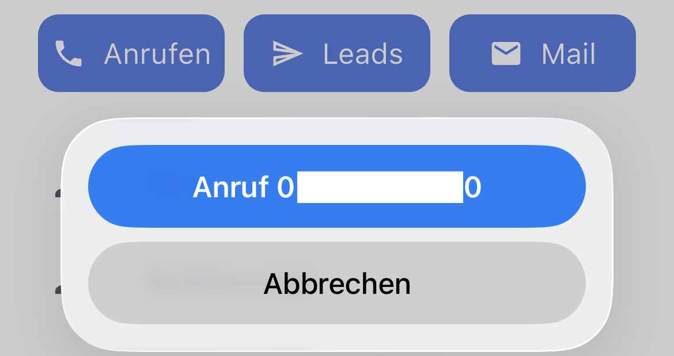
Task: Click the Abbrechen text in gray button
Action: click(337, 284)
